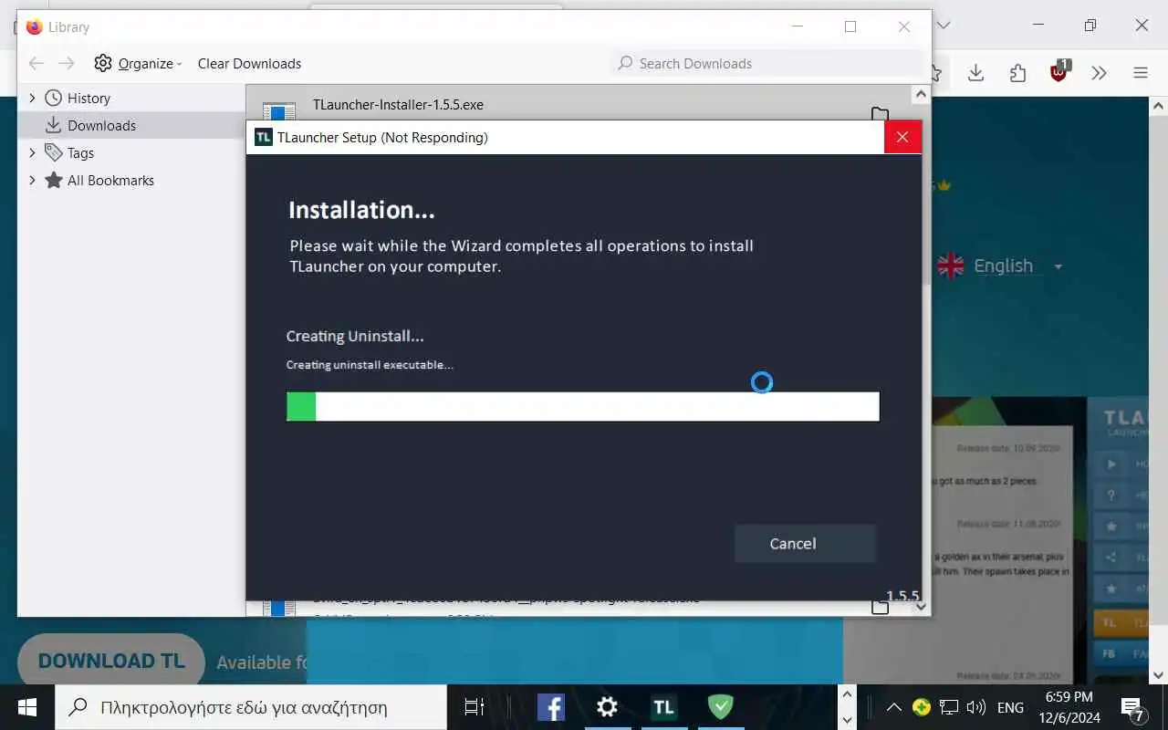Screen dimensions: 1168x730
Task: Maximize the Library window
Action: [x=850, y=26]
